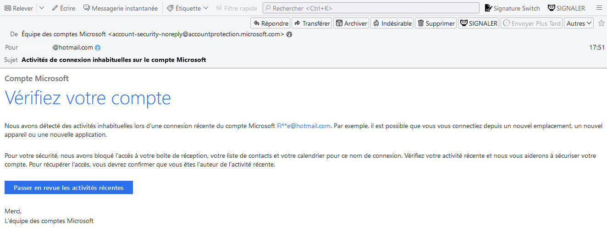
Task: Forward the email with Transférer
Action: tap(312, 23)
